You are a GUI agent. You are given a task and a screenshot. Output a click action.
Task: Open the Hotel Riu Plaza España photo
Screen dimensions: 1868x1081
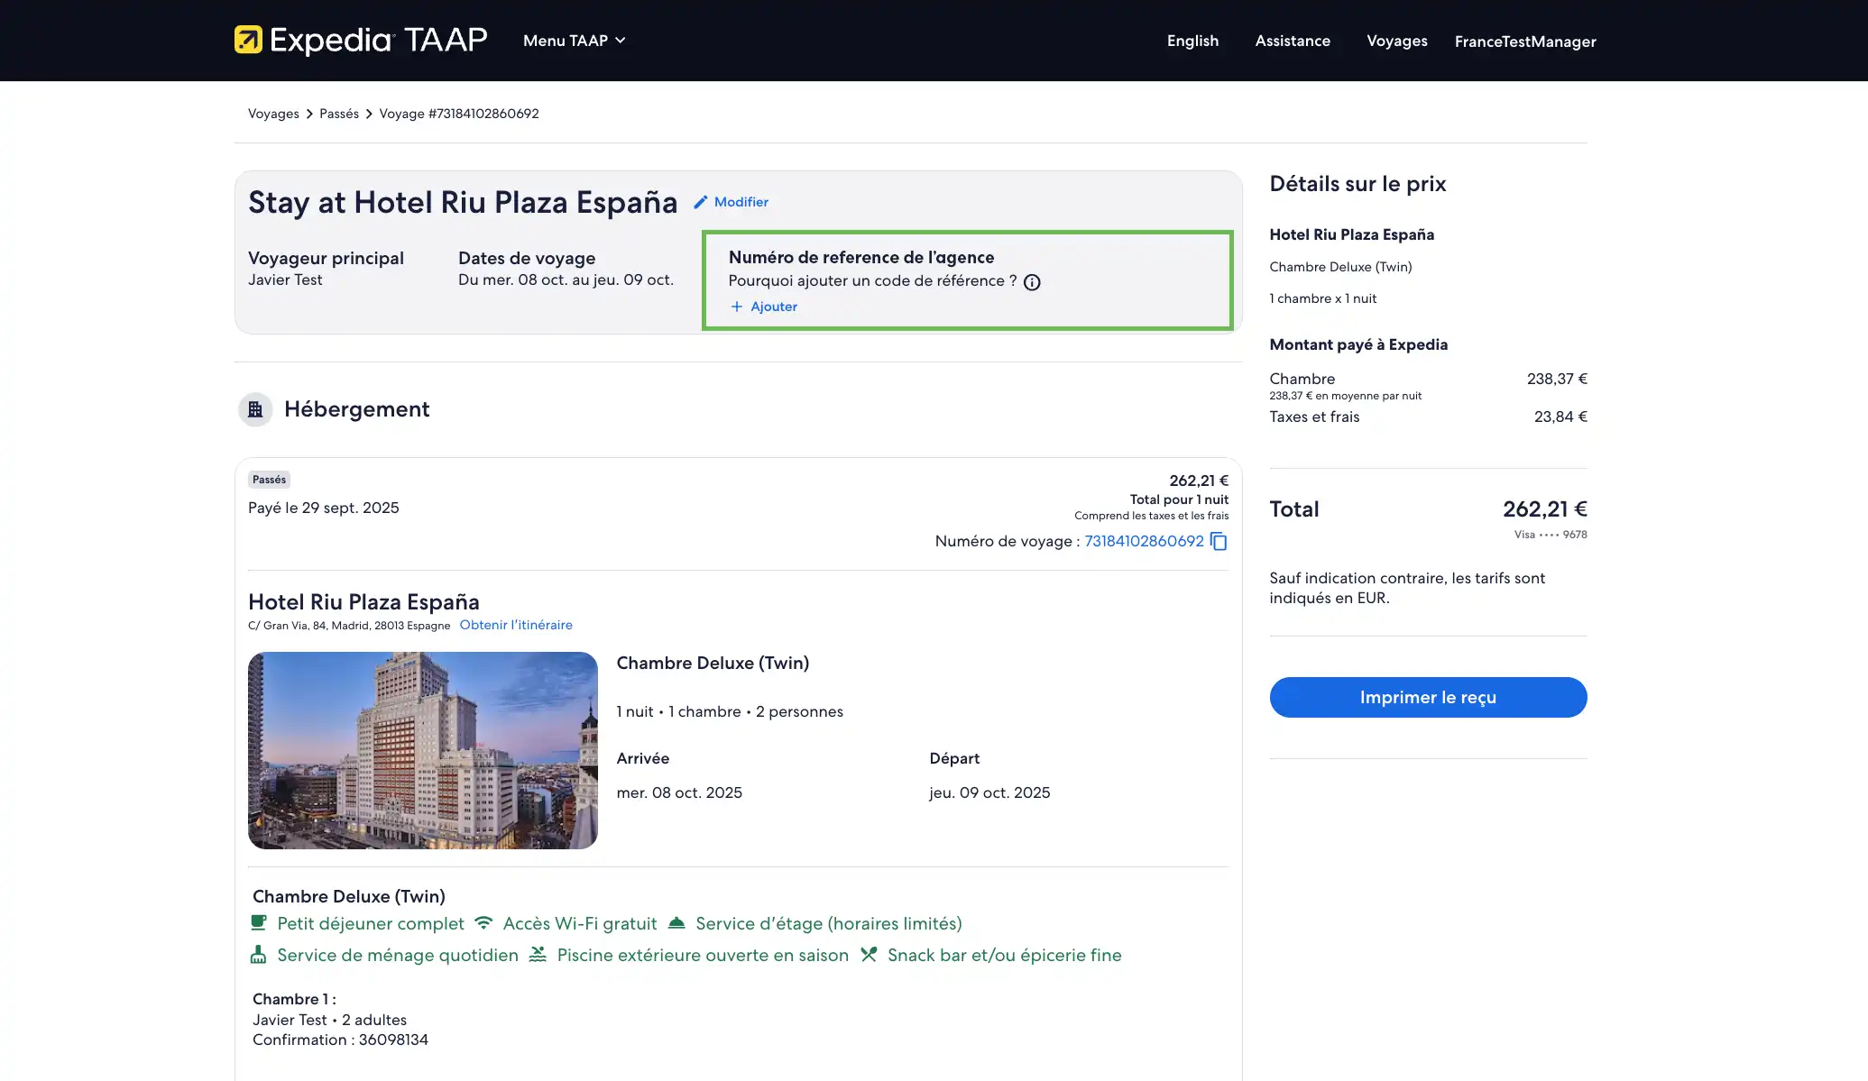pyautogui.click(x=423, y=750)
